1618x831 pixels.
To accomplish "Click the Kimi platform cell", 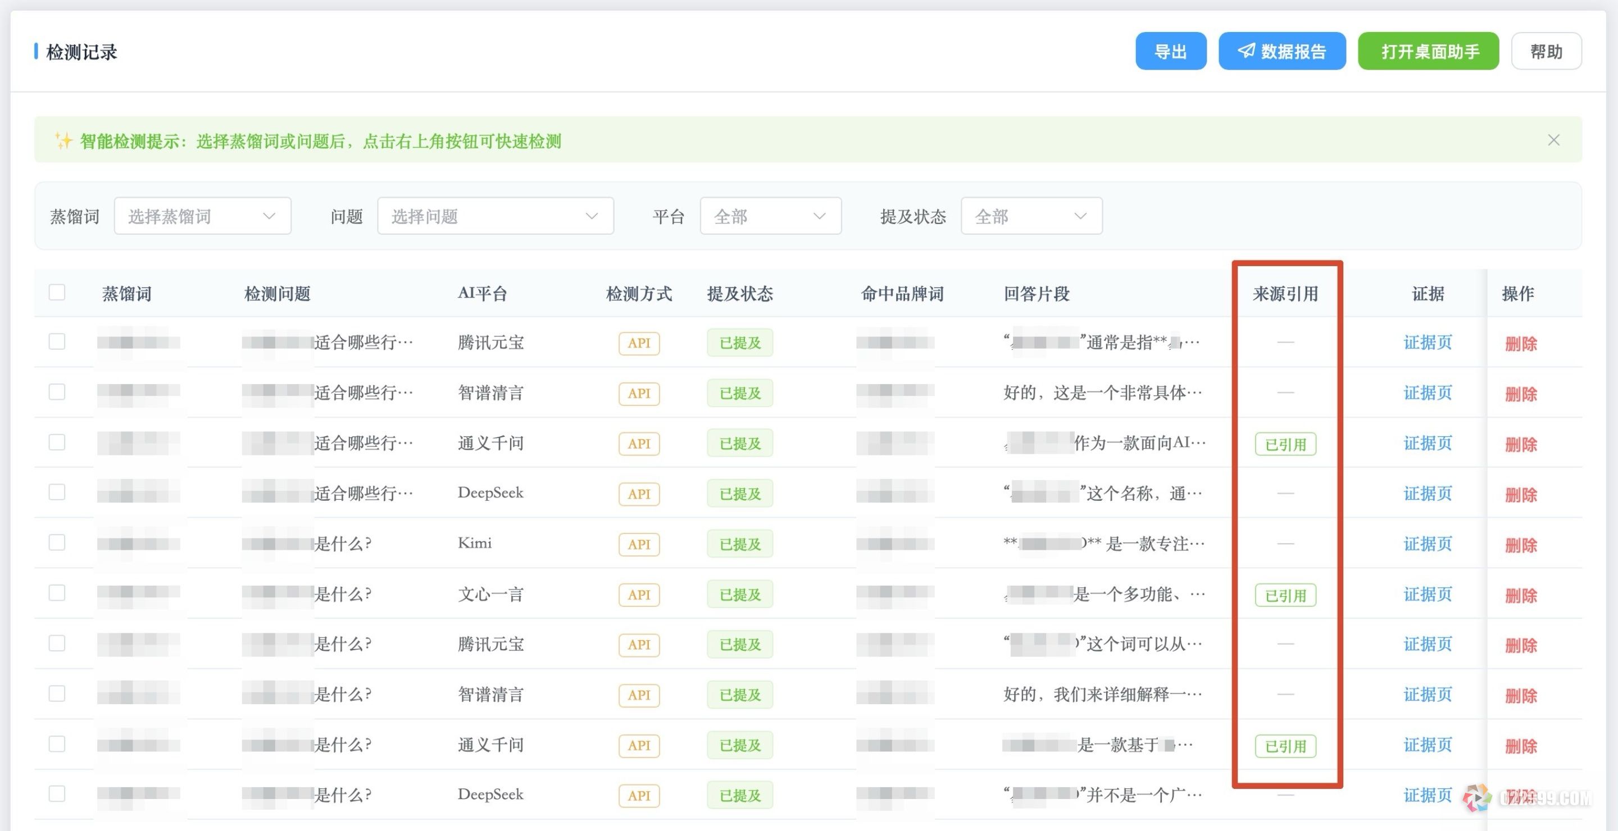I will tap(475, 543).
